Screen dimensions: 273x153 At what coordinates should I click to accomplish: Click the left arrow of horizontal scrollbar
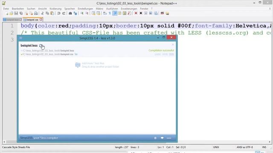(4, 142)
